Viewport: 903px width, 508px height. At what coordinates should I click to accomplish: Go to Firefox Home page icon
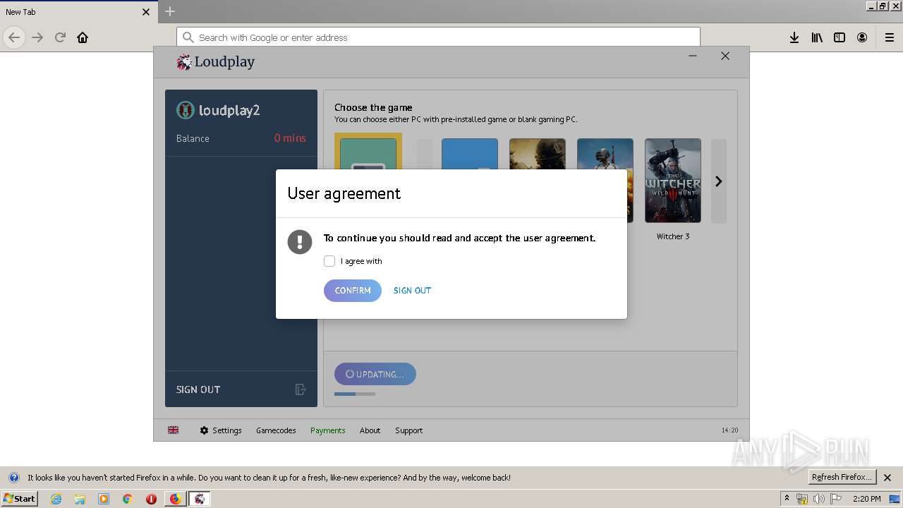pos(83,37)
